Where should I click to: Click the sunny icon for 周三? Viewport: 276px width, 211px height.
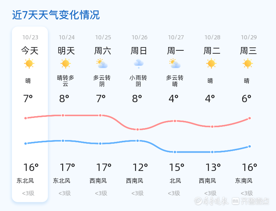(248, 64)
